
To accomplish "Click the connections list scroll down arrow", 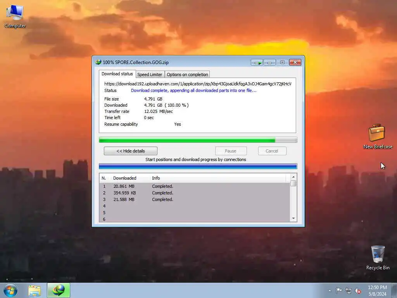I will 293,218.
